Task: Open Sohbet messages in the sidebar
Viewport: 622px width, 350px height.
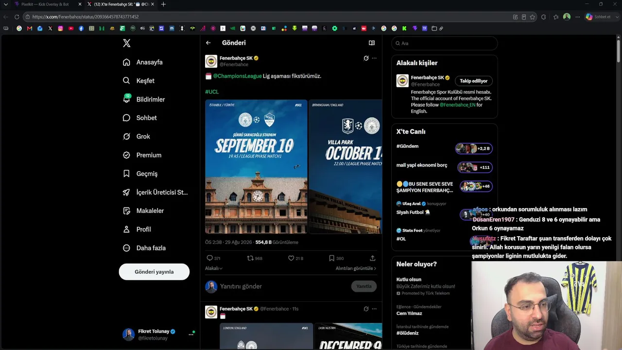Action: [140, 118]
